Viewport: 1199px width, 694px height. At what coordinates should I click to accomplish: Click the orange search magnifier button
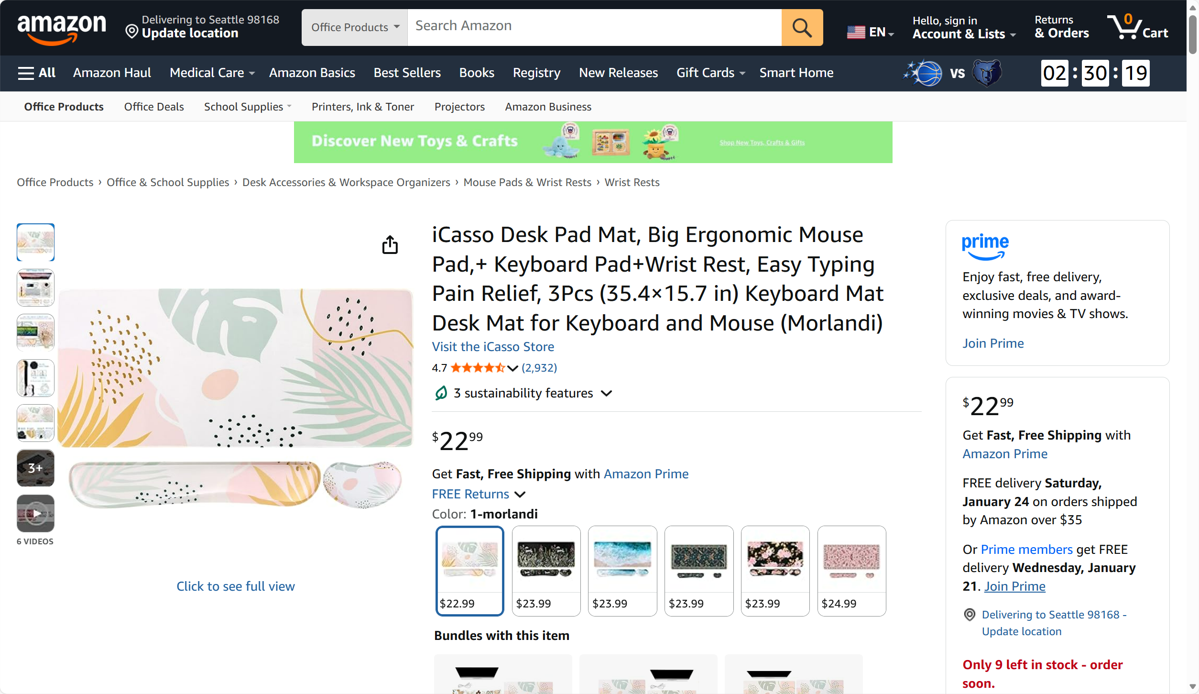[x=802, y=28]
